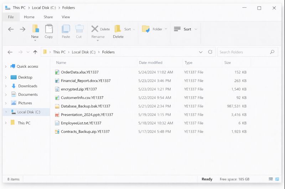The width and height of the screenshot is (285, 189).
Task: Click the Copy clipboard icon
Action: 49,29
